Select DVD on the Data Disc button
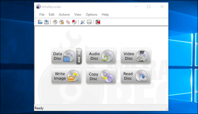The image size is (198, 114). pyautogui.click(x=79, y=60)
